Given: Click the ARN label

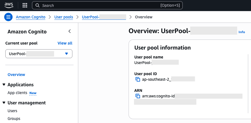Looking at the screenshot, I should pos(138,90).
